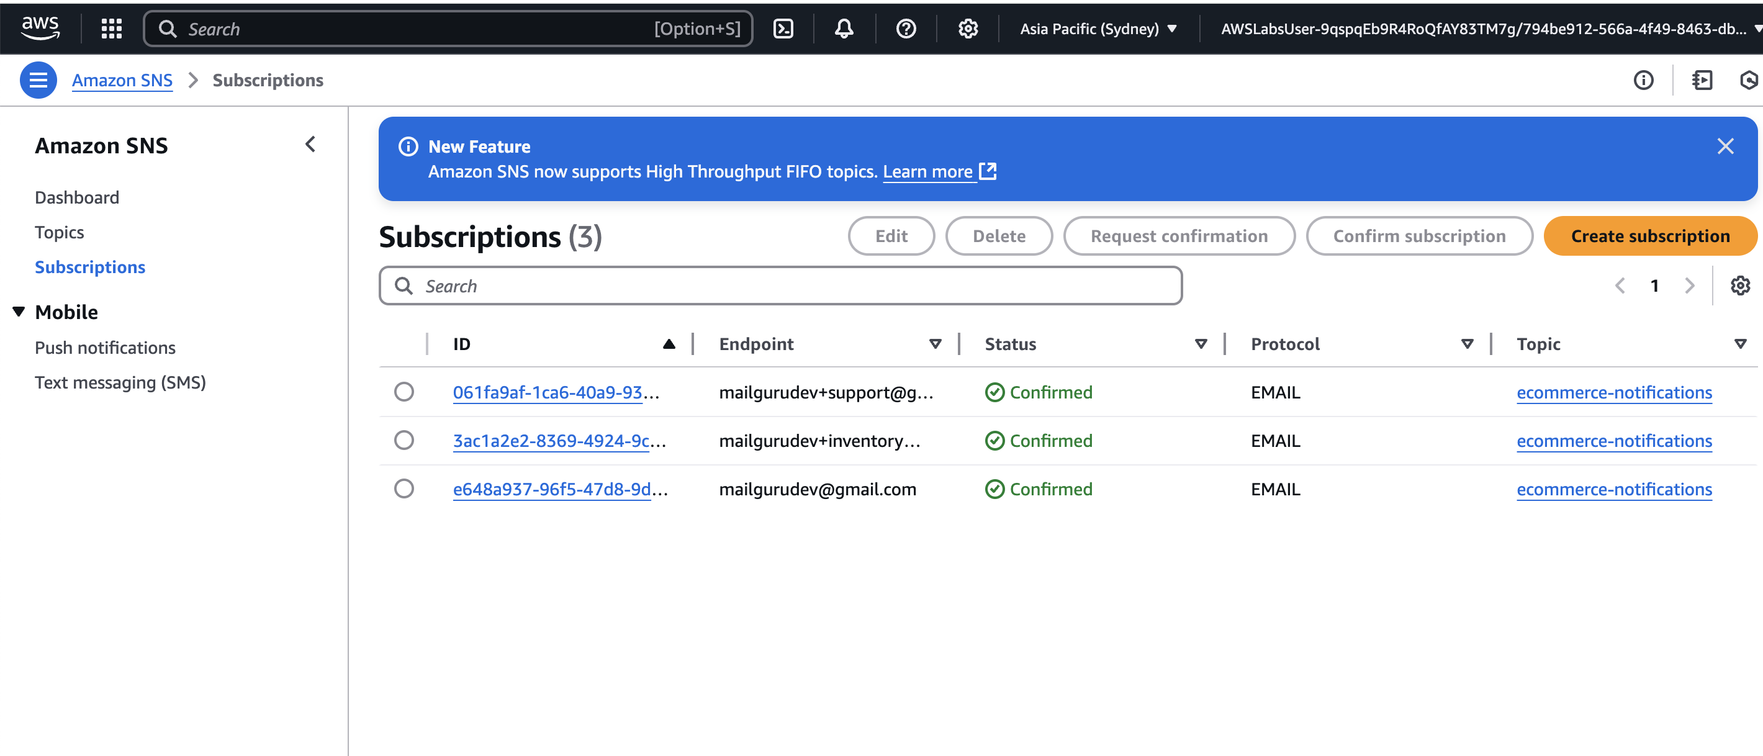
Task: Launch CloudShell terminal icon
Action: 783,28
